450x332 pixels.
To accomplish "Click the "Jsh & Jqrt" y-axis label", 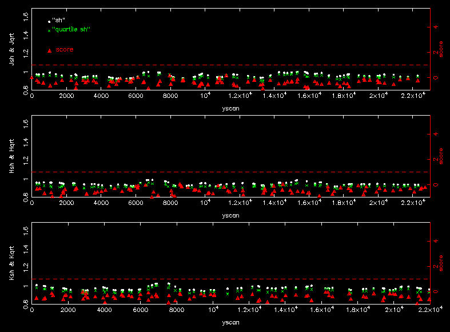I will tap(12, 49).
